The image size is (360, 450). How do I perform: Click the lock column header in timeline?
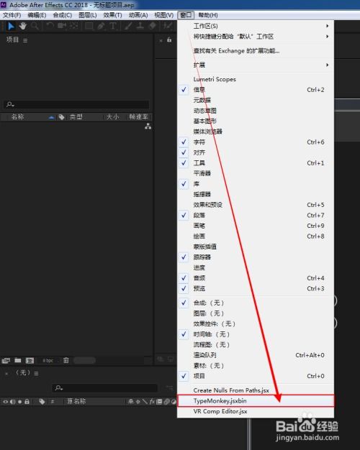pos(27,402)
